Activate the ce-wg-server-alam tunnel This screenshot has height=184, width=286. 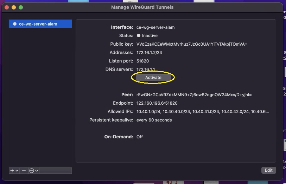coord(153,78)
